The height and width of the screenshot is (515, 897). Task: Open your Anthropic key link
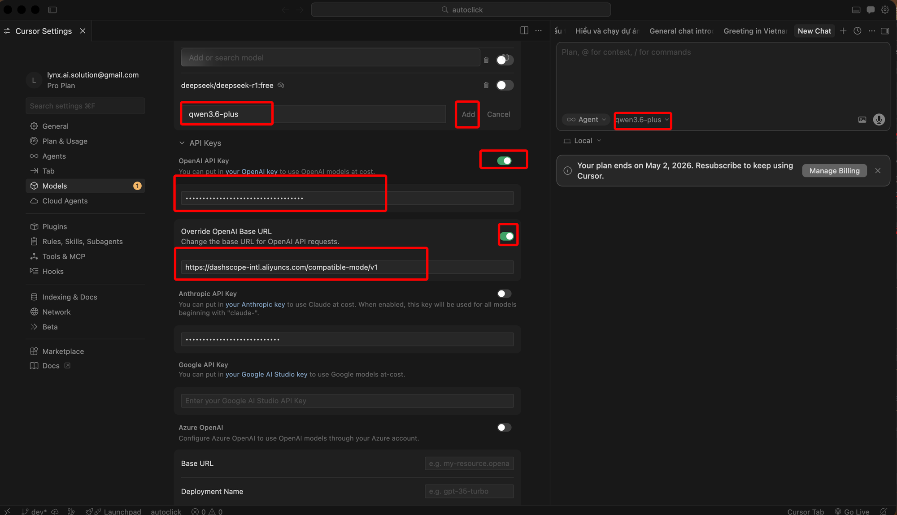pyautogui.click(x=255, y=304)
